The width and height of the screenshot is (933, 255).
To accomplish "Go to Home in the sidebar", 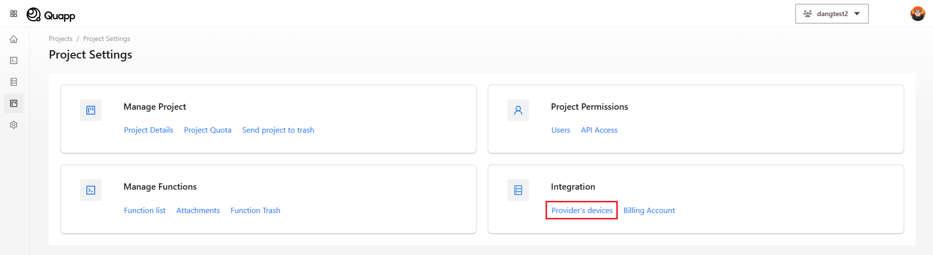I will pyautogui.click(x=14, y=39).
